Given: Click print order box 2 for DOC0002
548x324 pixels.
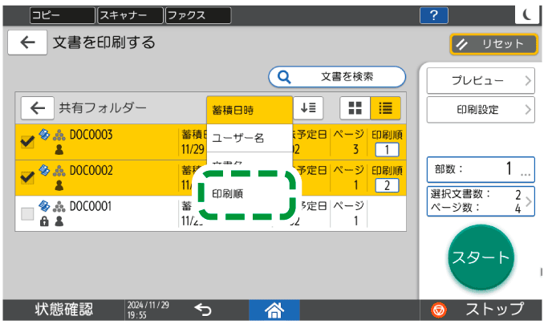Looking at the screenshot, I should coord(387,185).
